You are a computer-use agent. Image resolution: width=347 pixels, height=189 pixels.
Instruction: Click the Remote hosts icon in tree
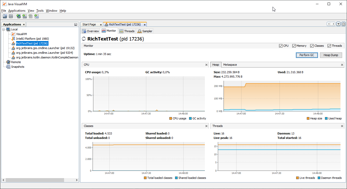pos(8,62)
